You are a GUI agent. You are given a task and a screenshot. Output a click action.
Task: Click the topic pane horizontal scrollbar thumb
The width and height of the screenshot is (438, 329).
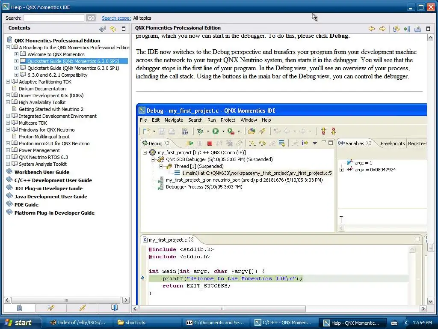(x=222, y=309)
